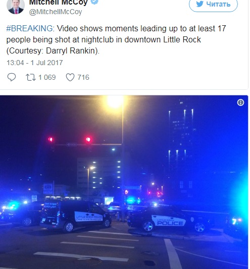View the 1 069 retweets count
This screenshot has width=250, height=269.
coord(47,77)
